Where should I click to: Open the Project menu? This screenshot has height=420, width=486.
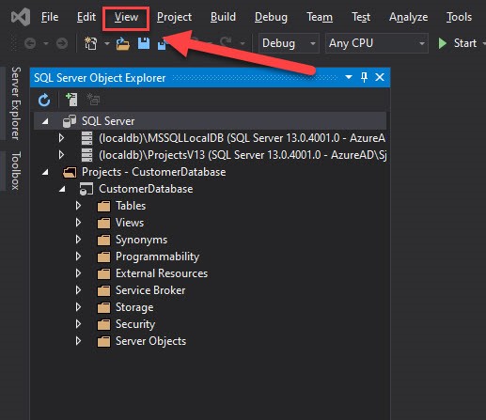coord(174,17)
